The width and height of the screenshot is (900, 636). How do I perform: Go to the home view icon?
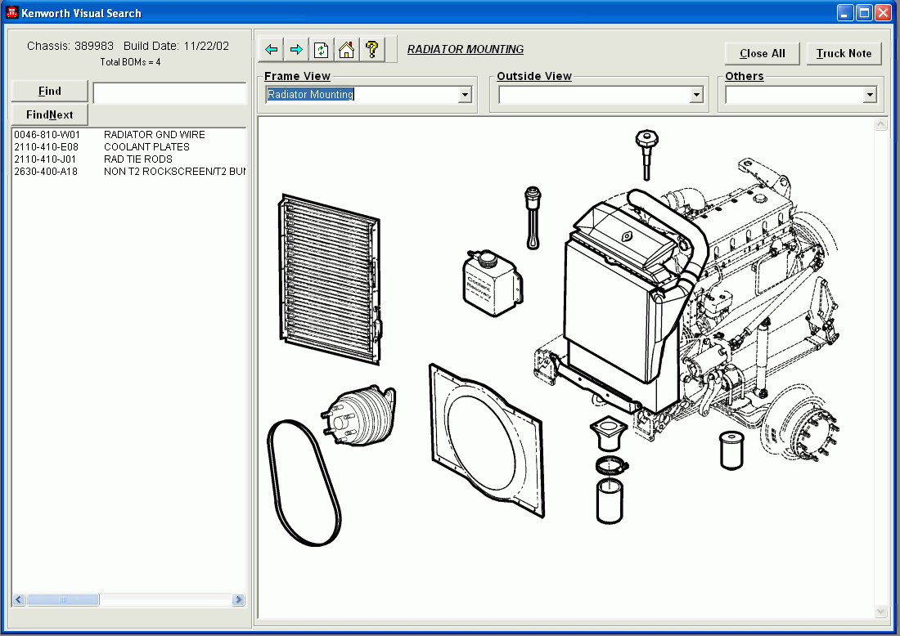click(346, 50)
